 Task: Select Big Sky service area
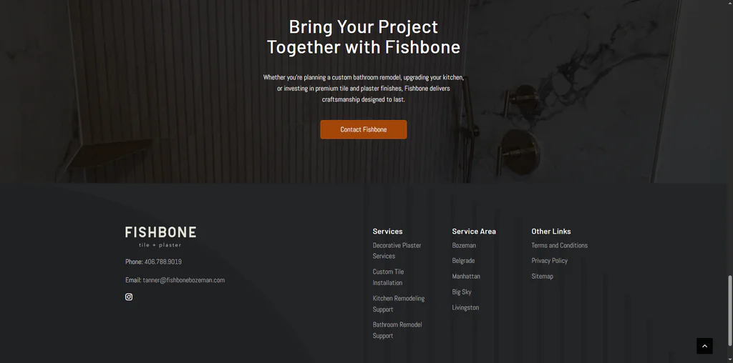(462, 292)
